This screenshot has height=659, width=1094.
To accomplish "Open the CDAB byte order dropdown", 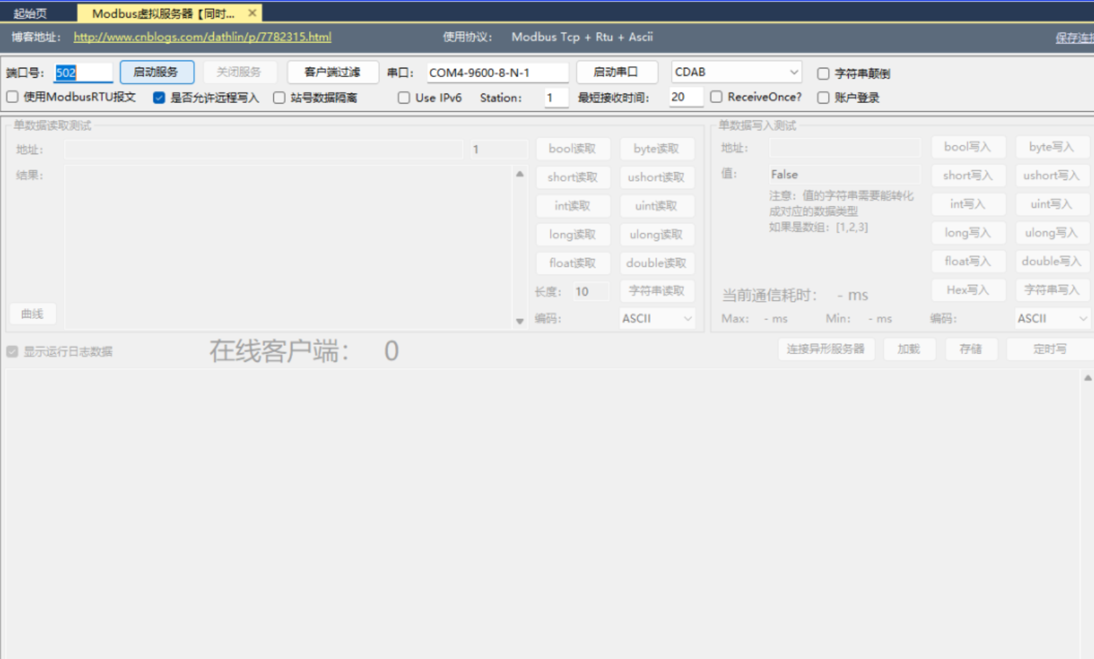I will tap(736, 72).
